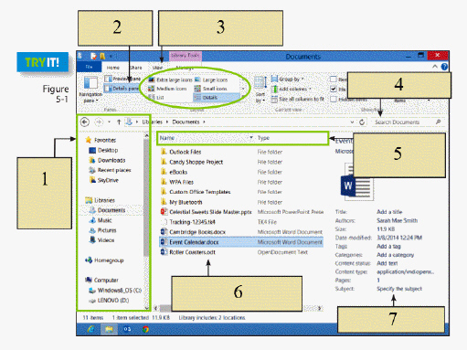Select Candy Shoppe Project folder

(196, 162)
